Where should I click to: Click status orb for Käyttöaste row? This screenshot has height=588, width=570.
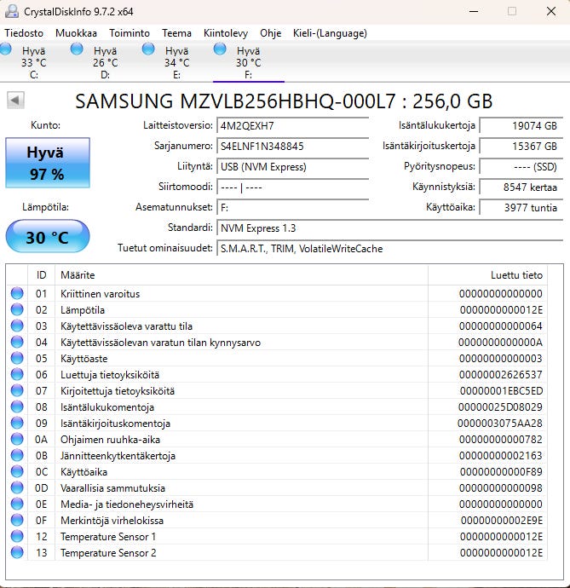click(17, 359)
